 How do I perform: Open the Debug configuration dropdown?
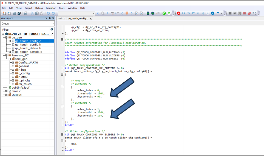tap(52, 24)
